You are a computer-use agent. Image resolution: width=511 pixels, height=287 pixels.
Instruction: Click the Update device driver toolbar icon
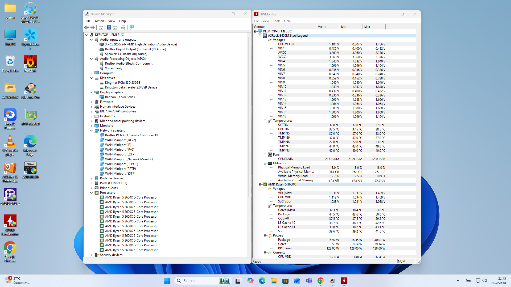[123, 27]
